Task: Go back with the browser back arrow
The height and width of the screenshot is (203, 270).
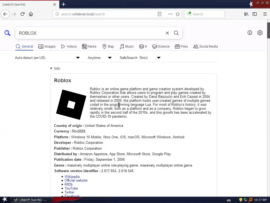Action: [x=5, y=14]
